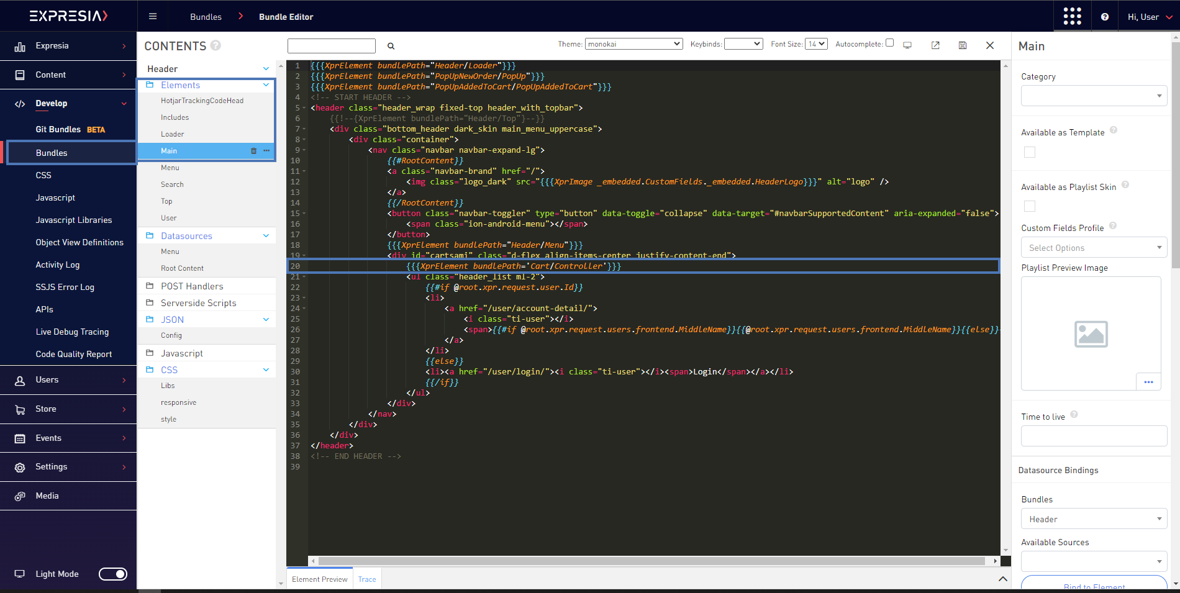Open more options for Main element
The image size is (1180, 593).
pos(266,151)
